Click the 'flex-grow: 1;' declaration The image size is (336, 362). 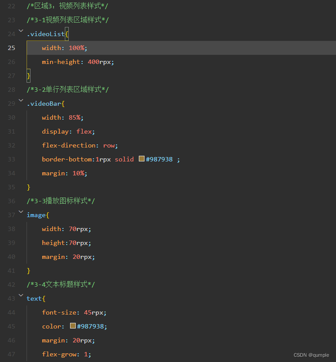pos(67,354)
